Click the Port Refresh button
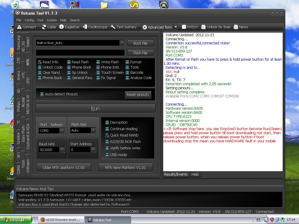Viewport: 299px width, 224px height. click(51, 125)
